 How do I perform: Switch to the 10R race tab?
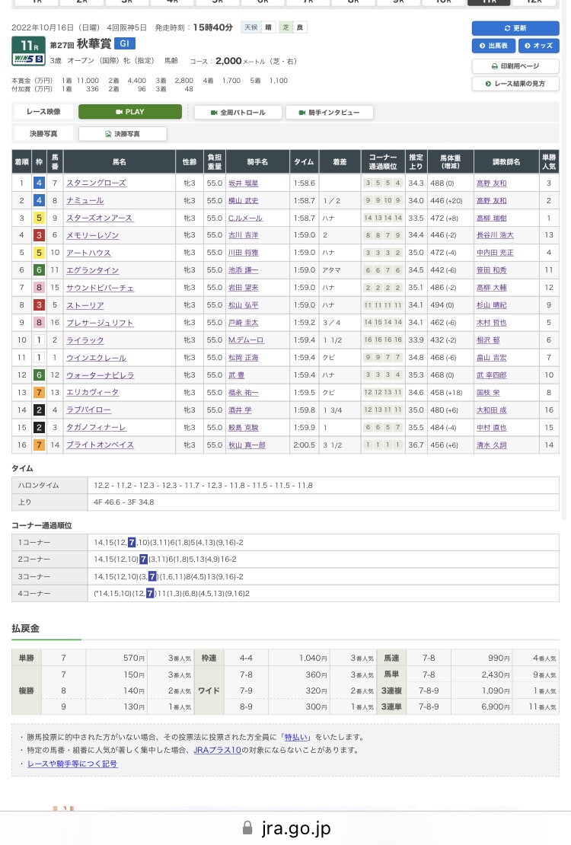443,2
